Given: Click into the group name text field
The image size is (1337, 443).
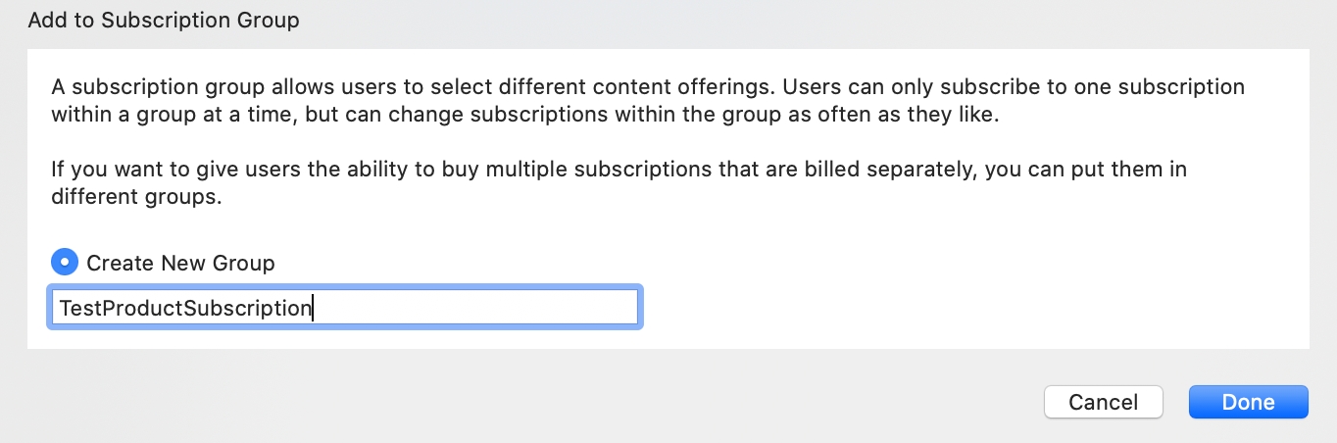Looking at the screenshot, I should (345, 309).
